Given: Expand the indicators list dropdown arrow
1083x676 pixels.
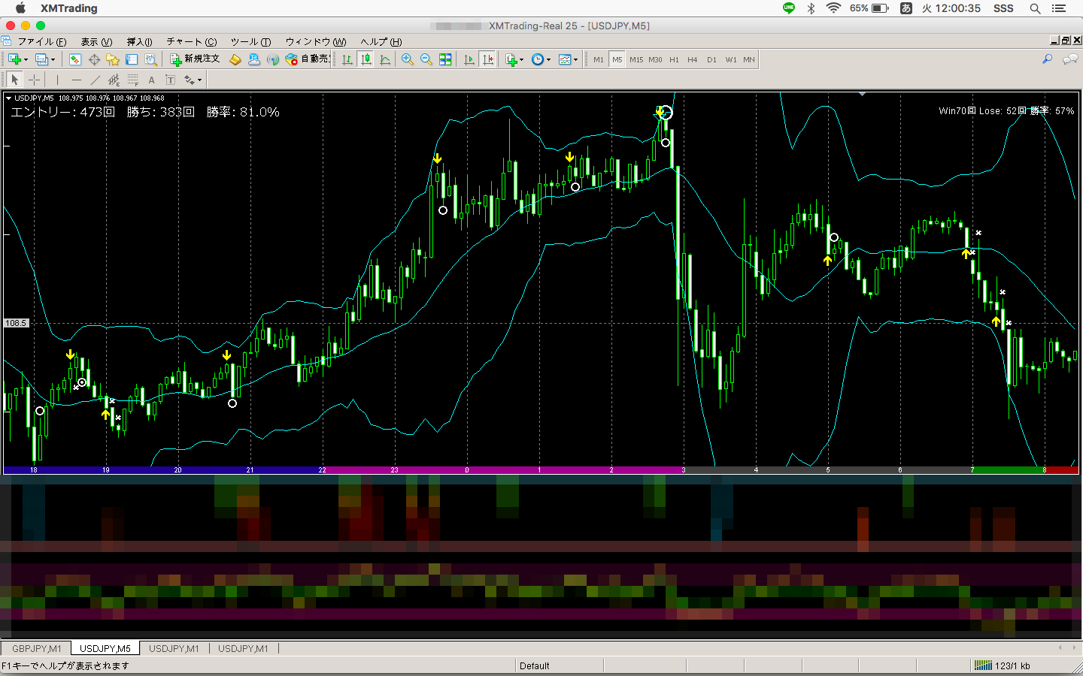Looking at the screenshot, I should click(x=522, y=60).
